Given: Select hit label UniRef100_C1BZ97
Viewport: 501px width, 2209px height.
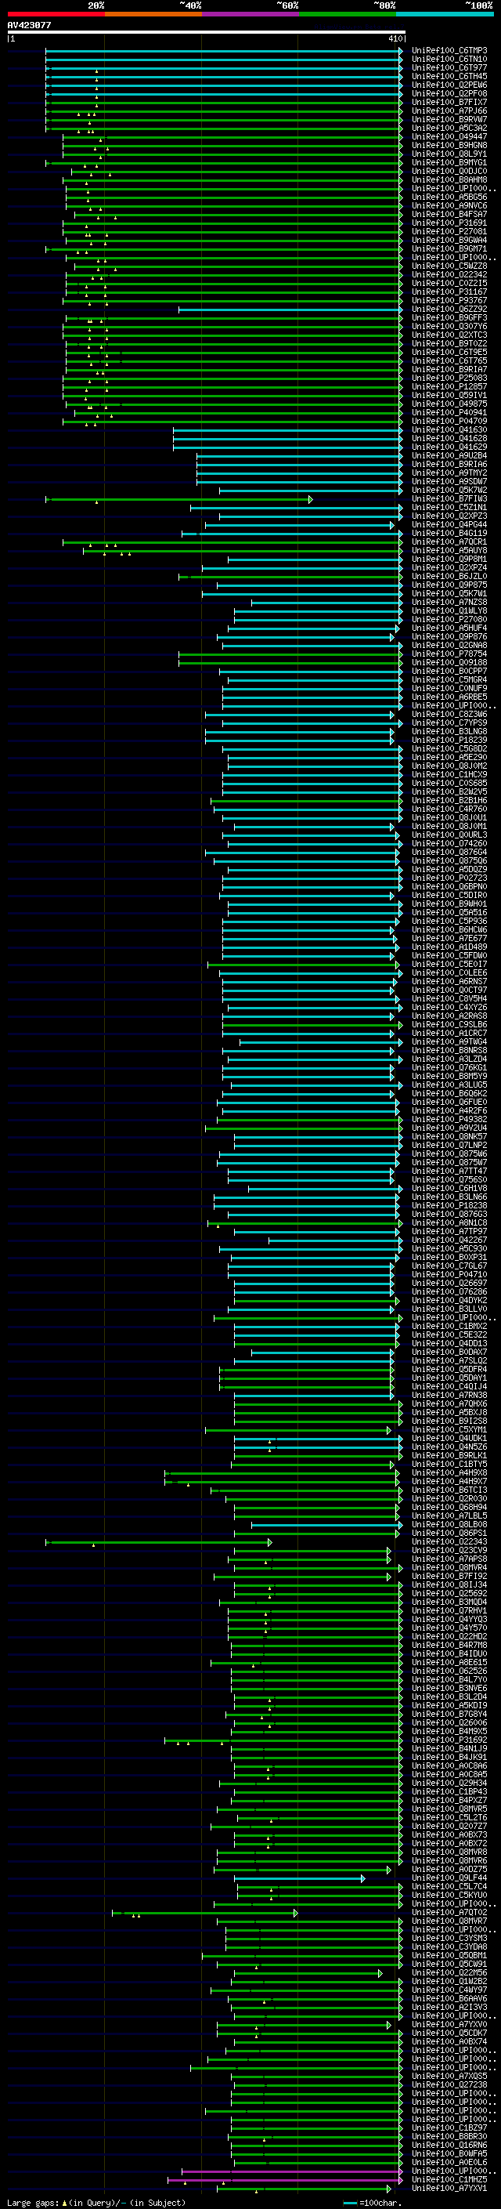Looking at the screenshot, I should pos(449,2128).
